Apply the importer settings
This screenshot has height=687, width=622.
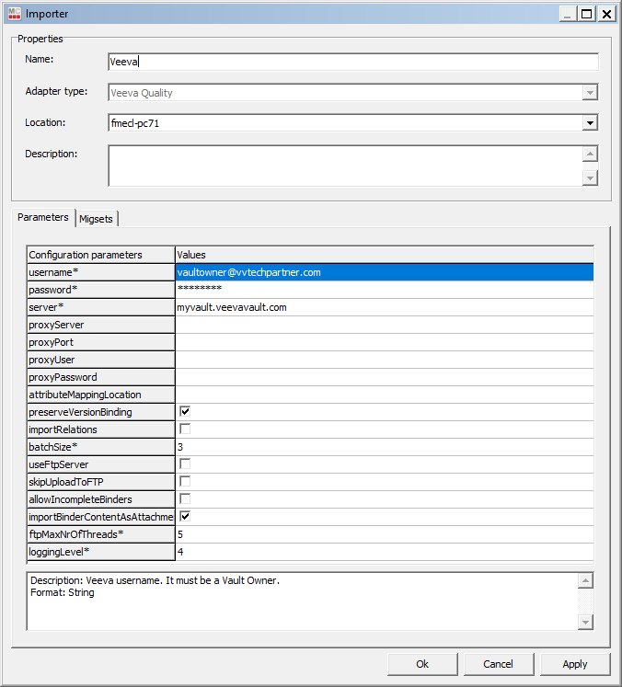coord(575,664)
